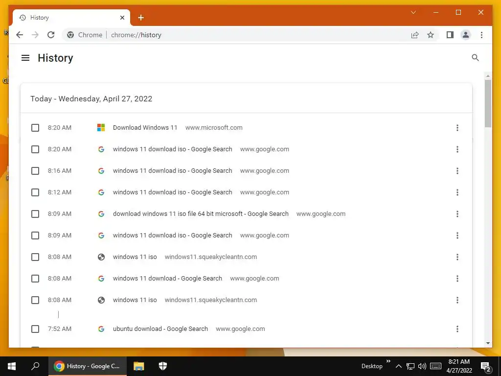Click the volume speaker icon in tray
501x376 pixels.
(x=422, y=366)
